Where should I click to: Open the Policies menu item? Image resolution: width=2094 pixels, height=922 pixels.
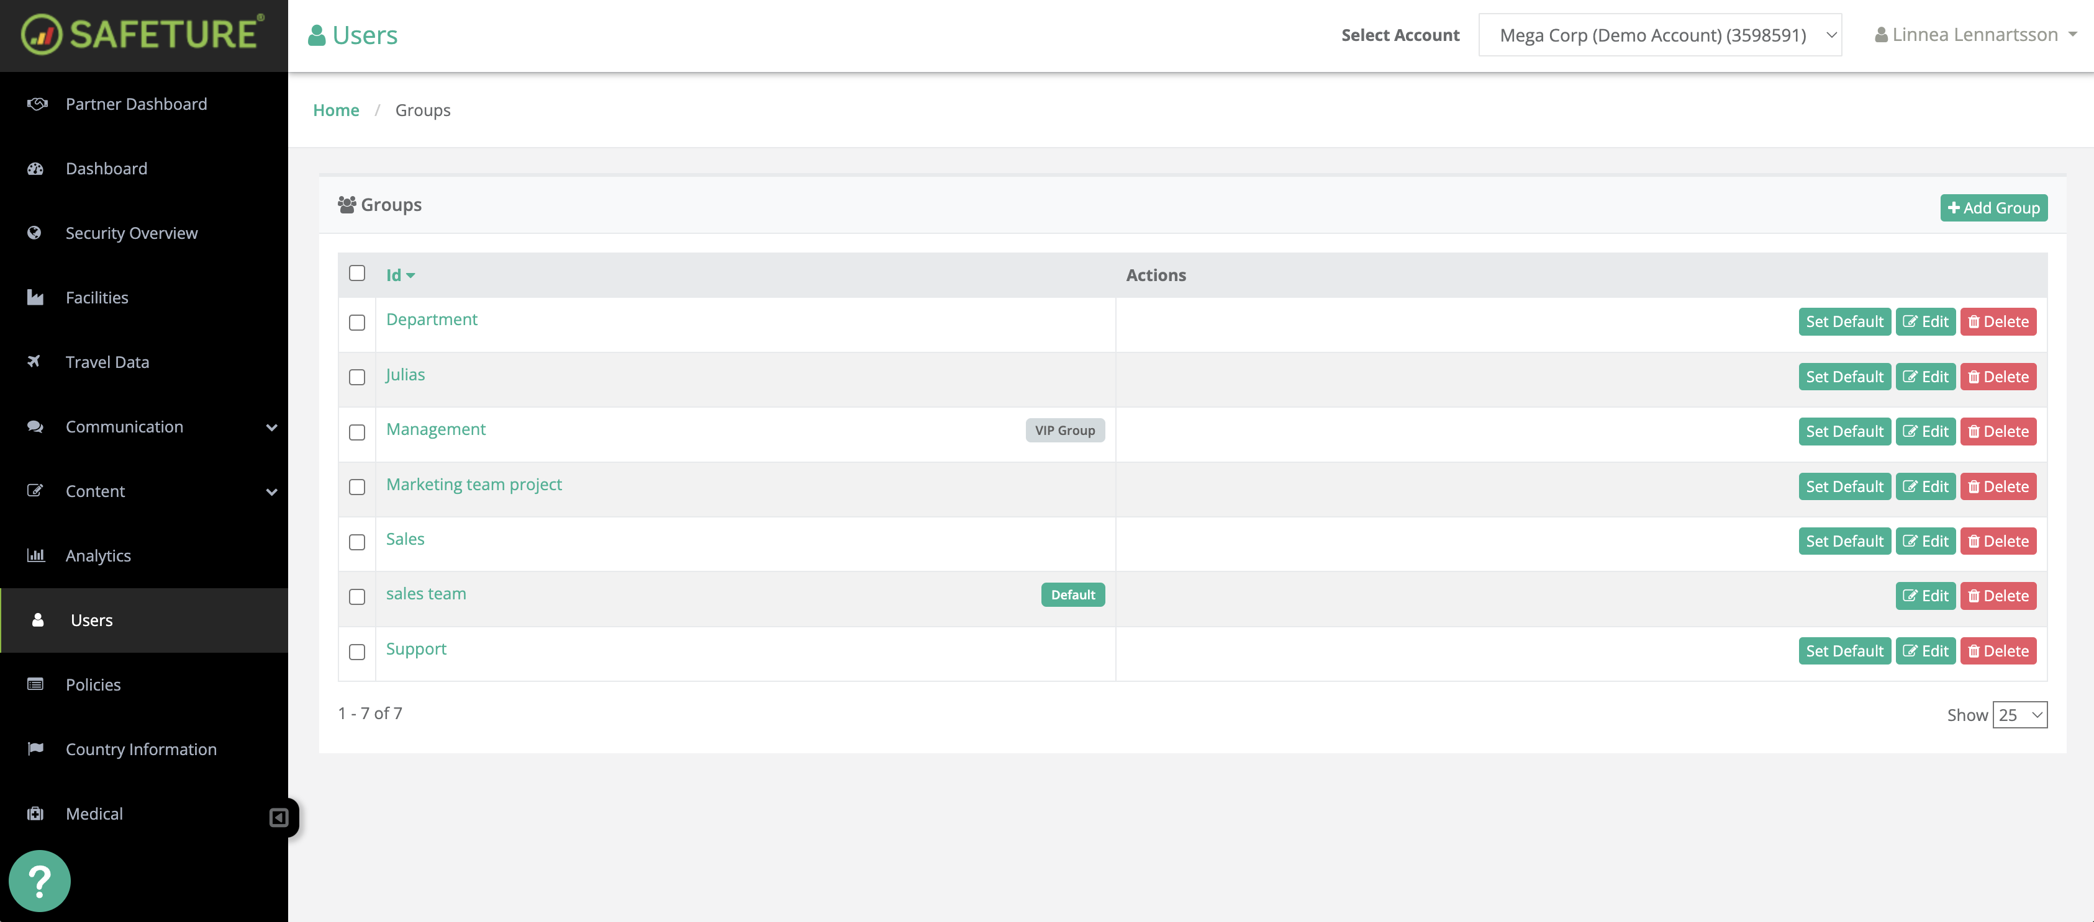click(93, 685)
